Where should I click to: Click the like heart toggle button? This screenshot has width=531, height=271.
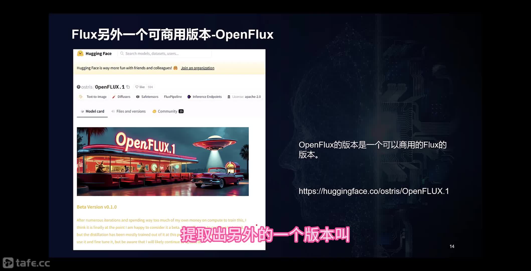pos(140,87)
